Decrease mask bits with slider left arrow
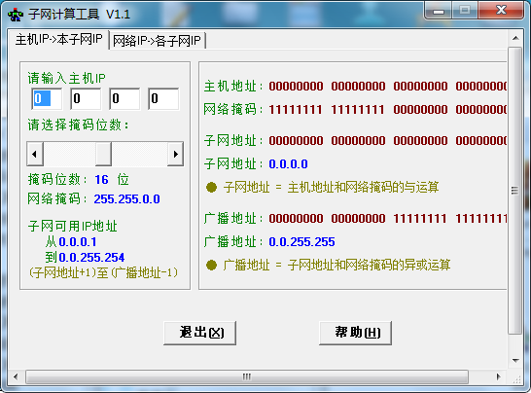The image size is (531, 393). point(35,154)
